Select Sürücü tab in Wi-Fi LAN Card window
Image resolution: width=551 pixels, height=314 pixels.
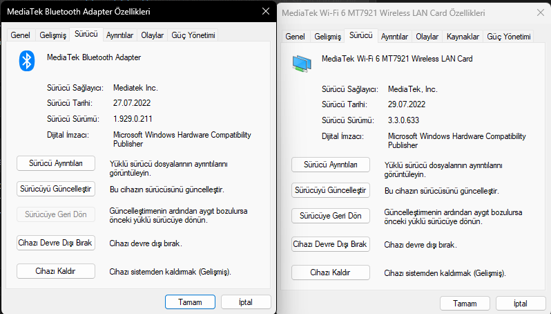361,35
